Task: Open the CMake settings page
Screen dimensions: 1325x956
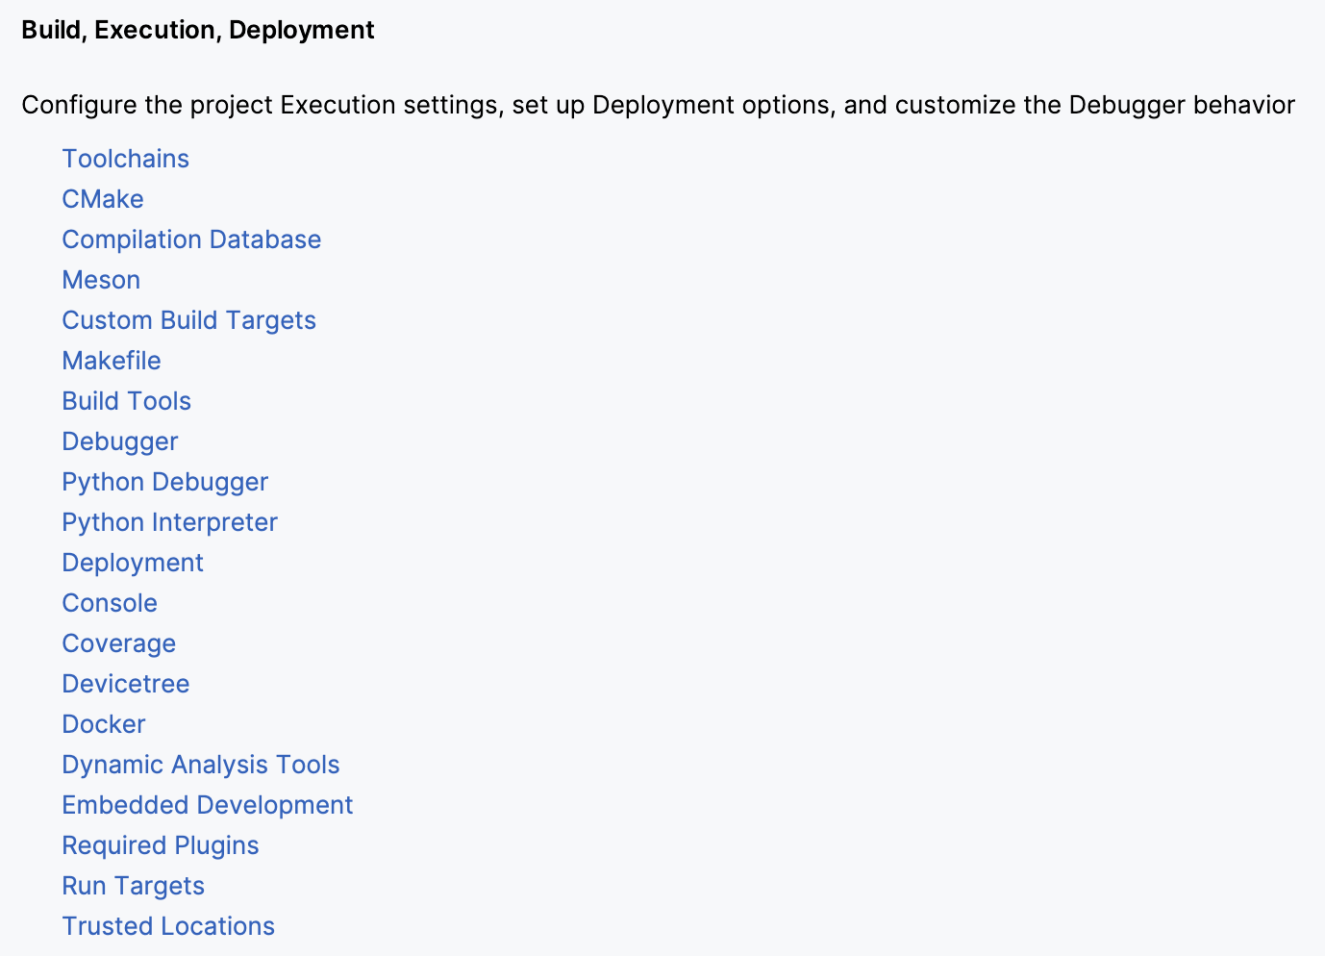Action: 102,199
